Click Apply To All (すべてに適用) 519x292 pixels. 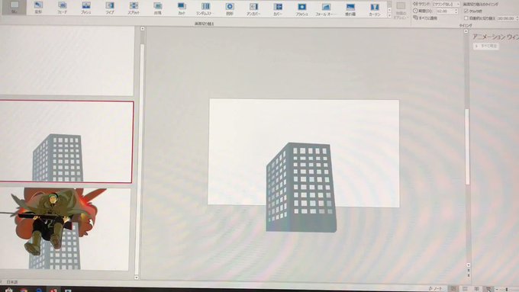click(x=425, y=18)
